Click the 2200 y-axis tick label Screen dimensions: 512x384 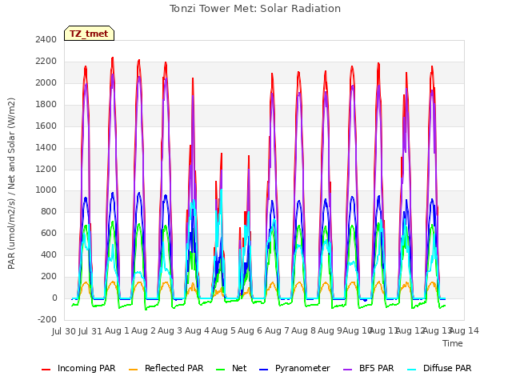pyautogui.click(x=46, y=61)
